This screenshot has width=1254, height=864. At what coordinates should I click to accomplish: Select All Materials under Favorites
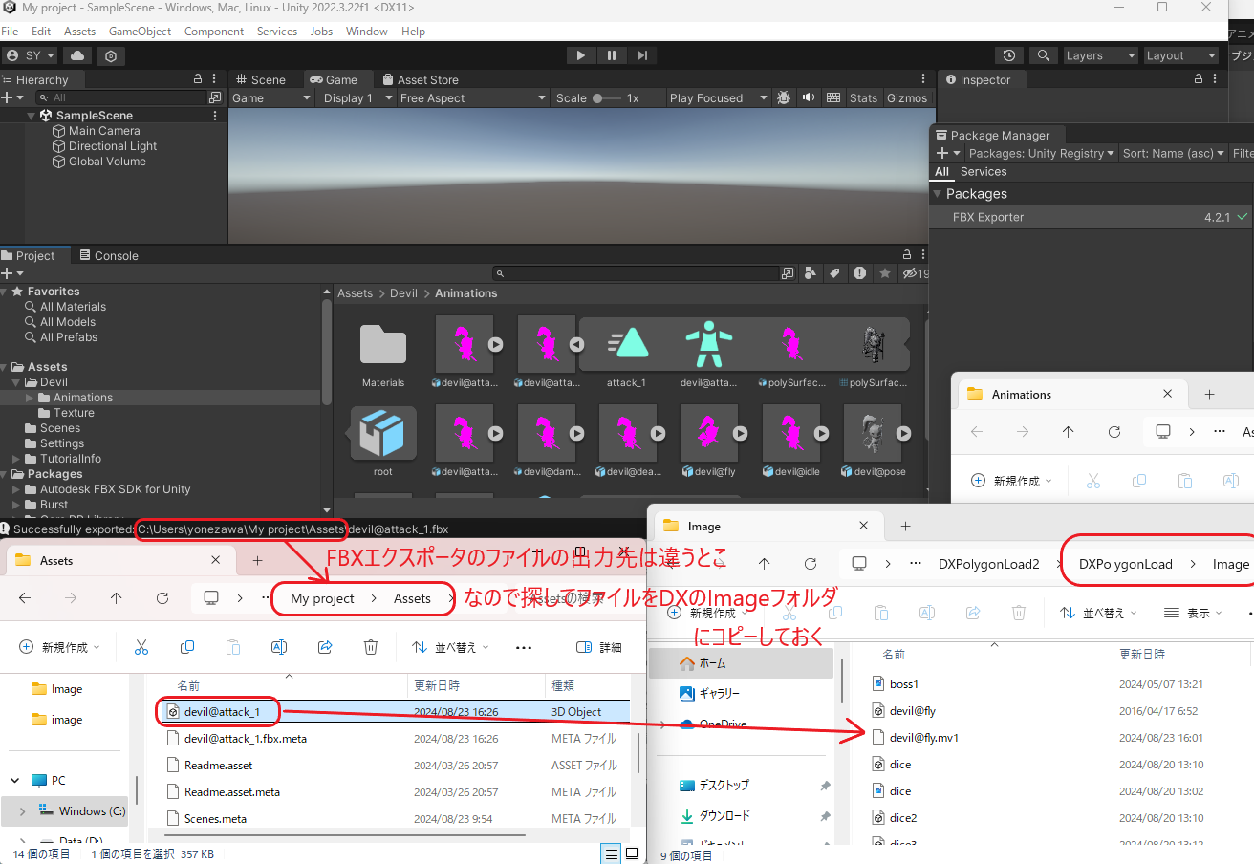click(x=73, y=307)
